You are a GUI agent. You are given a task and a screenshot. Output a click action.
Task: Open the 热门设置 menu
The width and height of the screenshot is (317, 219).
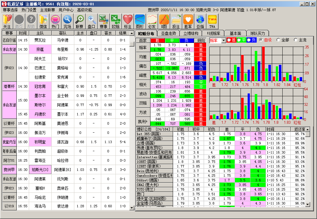click(29, 10)
